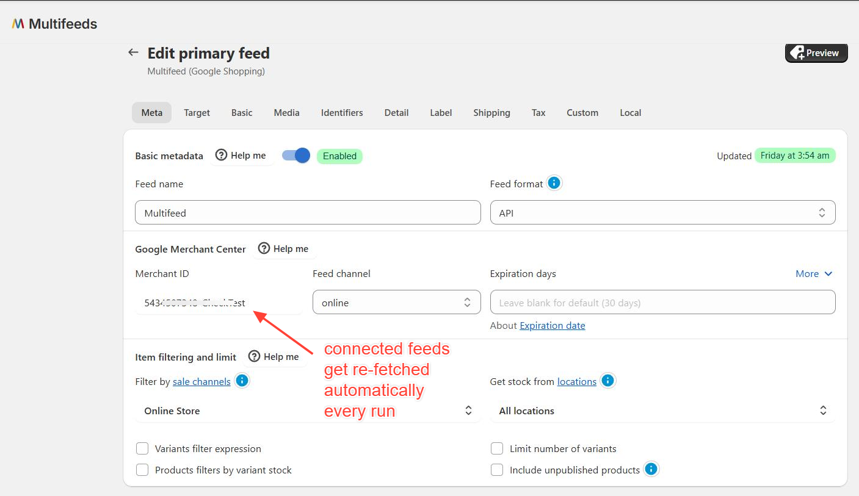Select the Custom tab
859x496 pixels.
point(582,112)
